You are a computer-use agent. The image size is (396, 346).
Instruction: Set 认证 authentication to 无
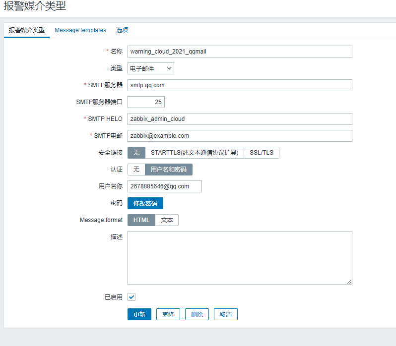tap(136, 170)
